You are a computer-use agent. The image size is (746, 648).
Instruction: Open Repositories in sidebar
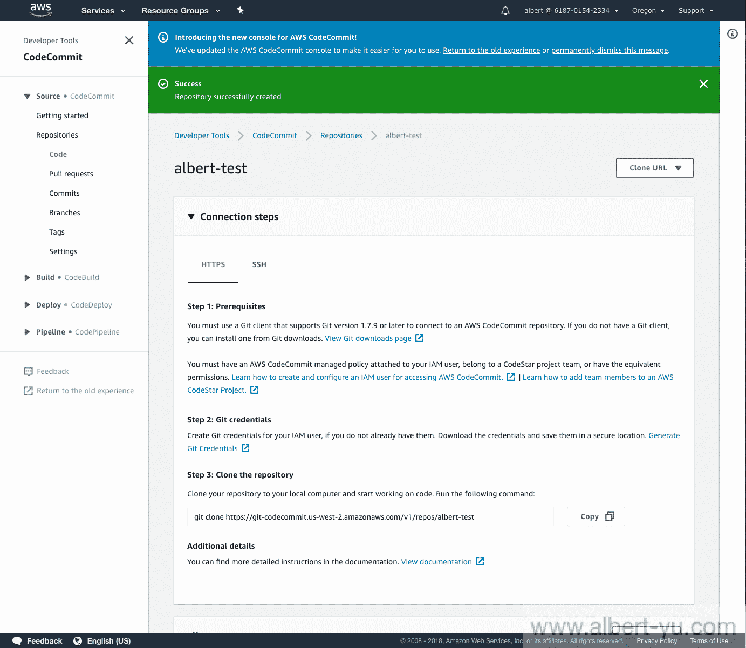(57, 135)
